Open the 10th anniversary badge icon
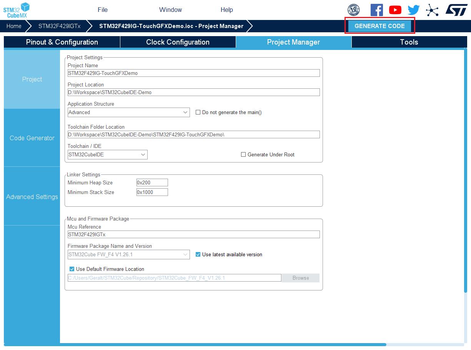Image resolution: width=471 pixels, height=350 pixels. (x=353, y=10)
